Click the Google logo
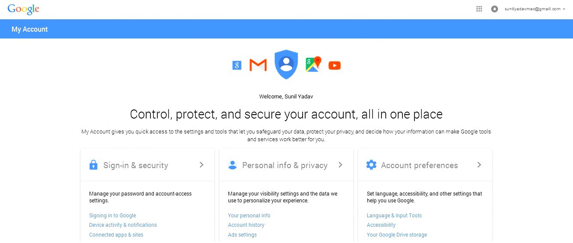This screenshot has width=573, height=243. 23,9
